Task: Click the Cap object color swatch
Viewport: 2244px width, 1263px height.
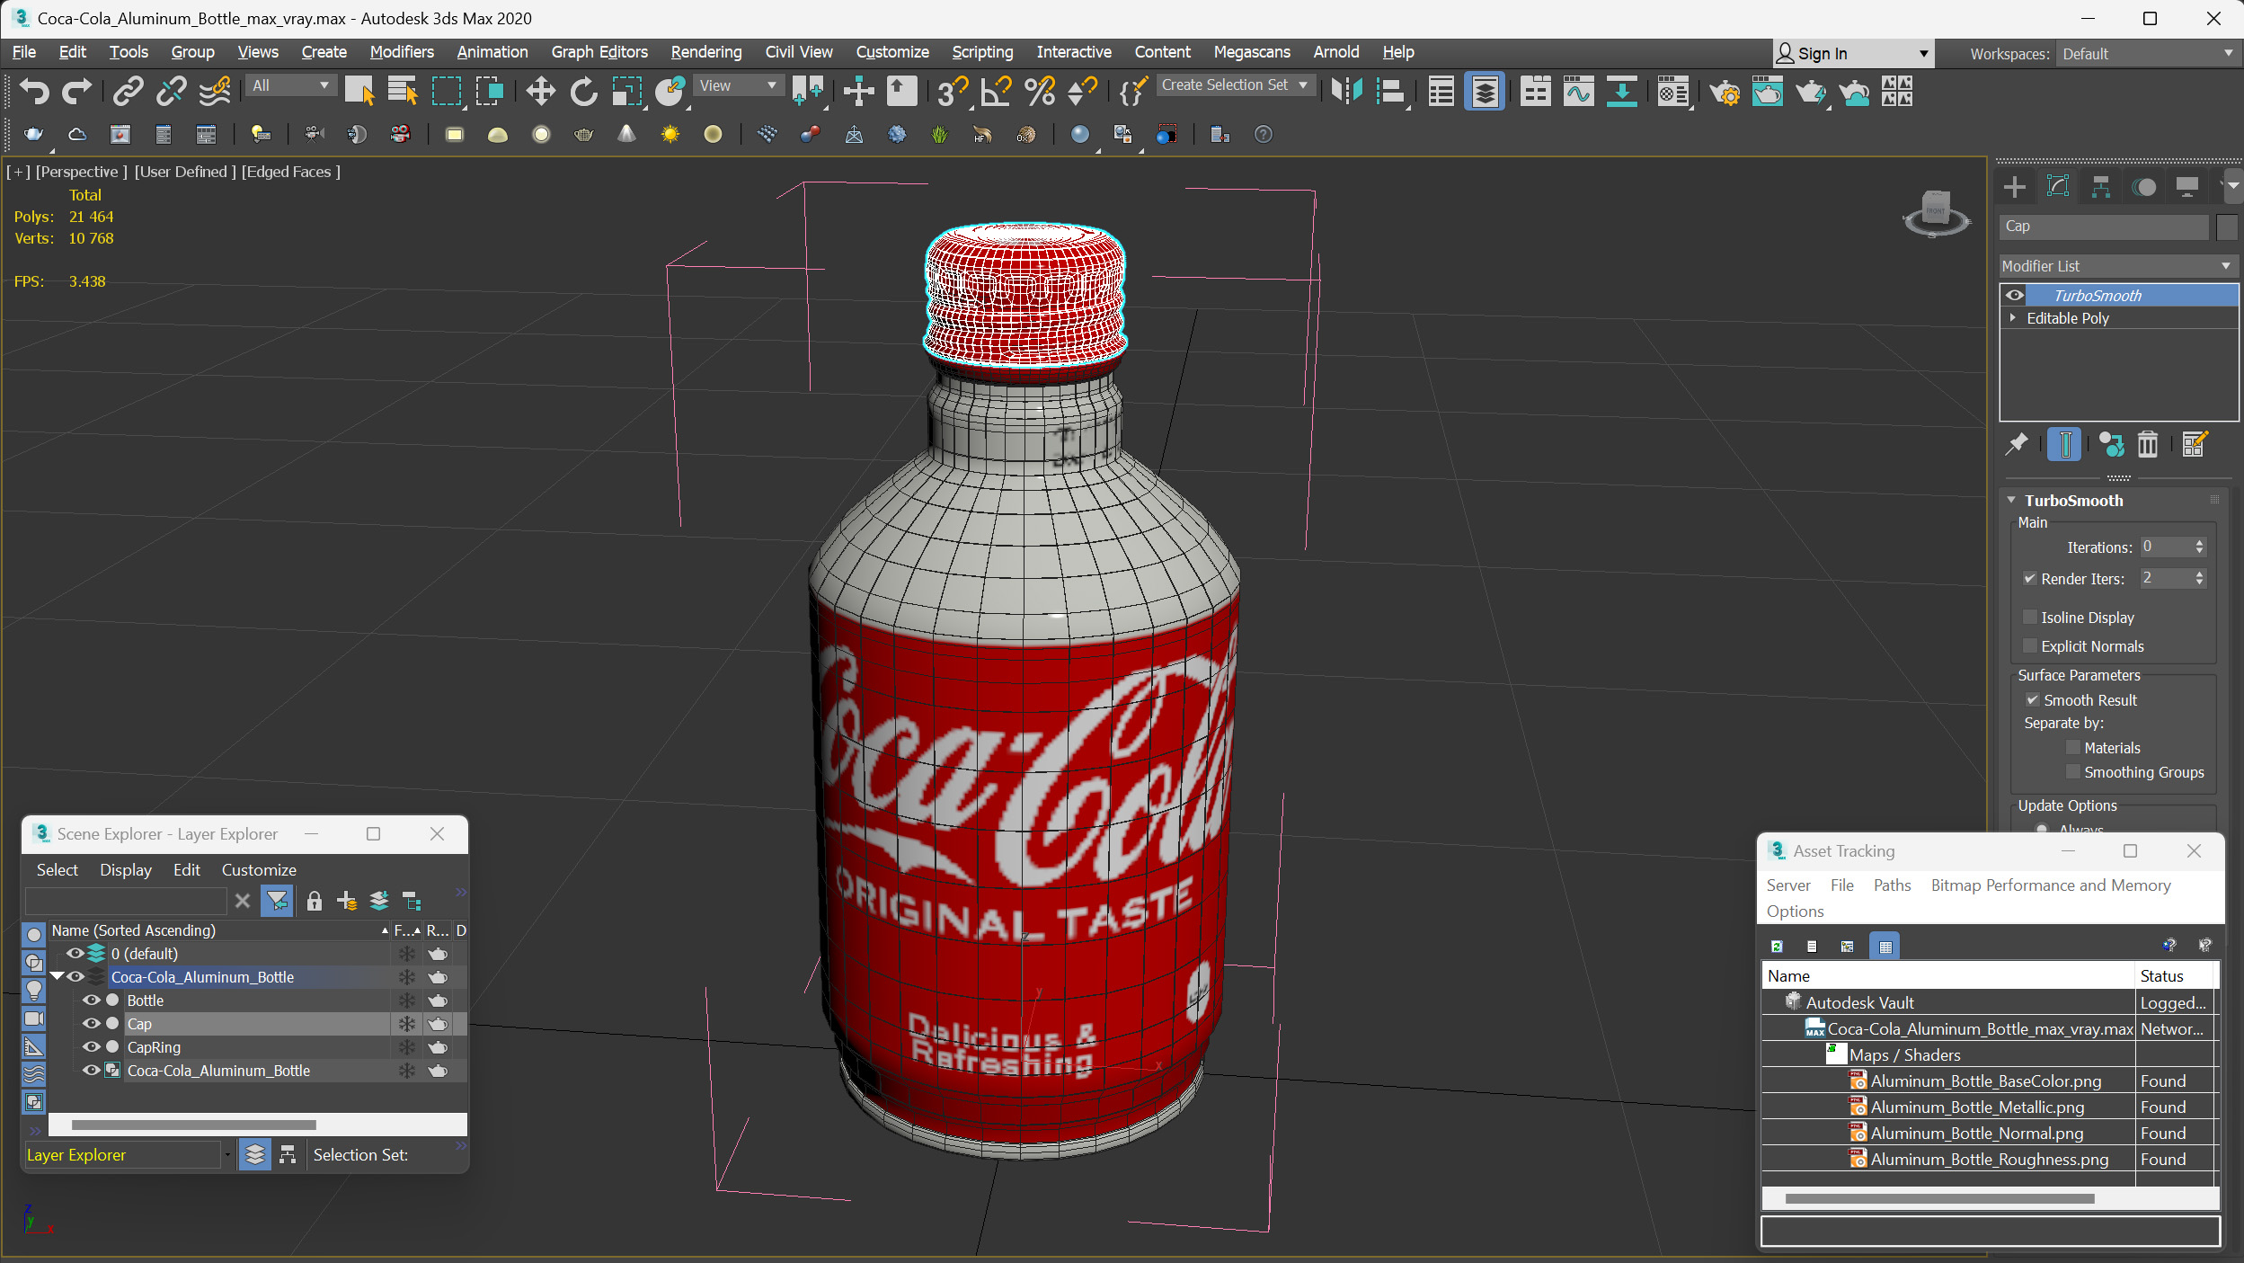Action: click(x=2226, y=227)
